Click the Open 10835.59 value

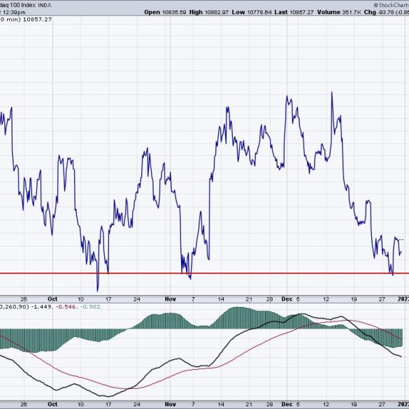point(165,12)
